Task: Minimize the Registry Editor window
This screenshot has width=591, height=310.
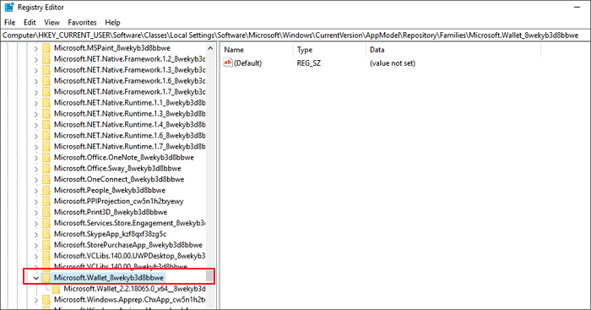Action: 577,7
